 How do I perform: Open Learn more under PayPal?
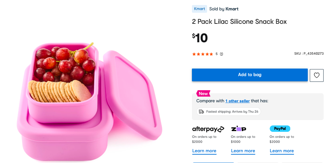[x=282, y=151]
